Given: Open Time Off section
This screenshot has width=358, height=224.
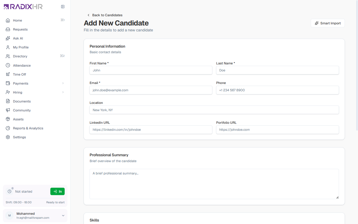Looking at the screenshot, I should pos(35,74).
